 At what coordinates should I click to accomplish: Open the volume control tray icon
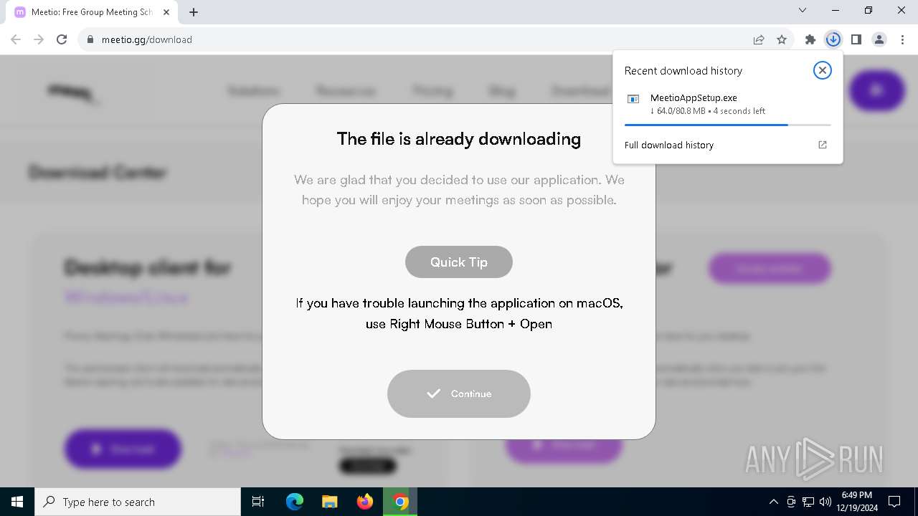[x=825, y=502]
